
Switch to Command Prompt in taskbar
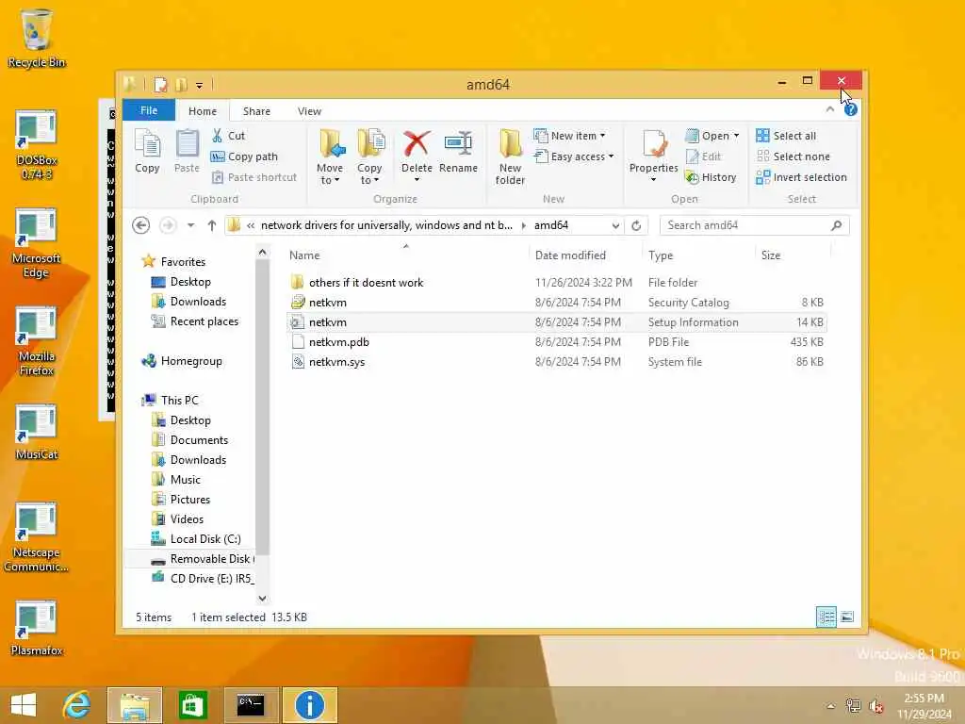pos(251,705)
